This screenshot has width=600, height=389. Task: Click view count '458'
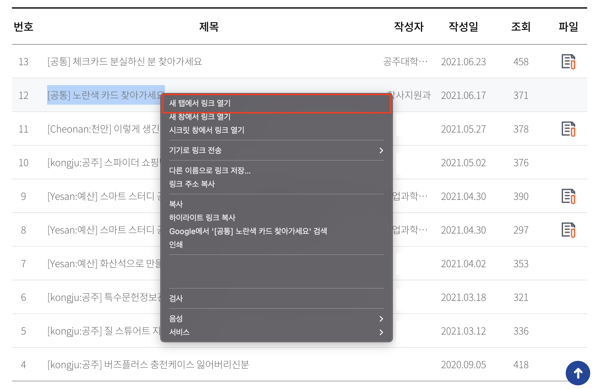pos(521,62)
